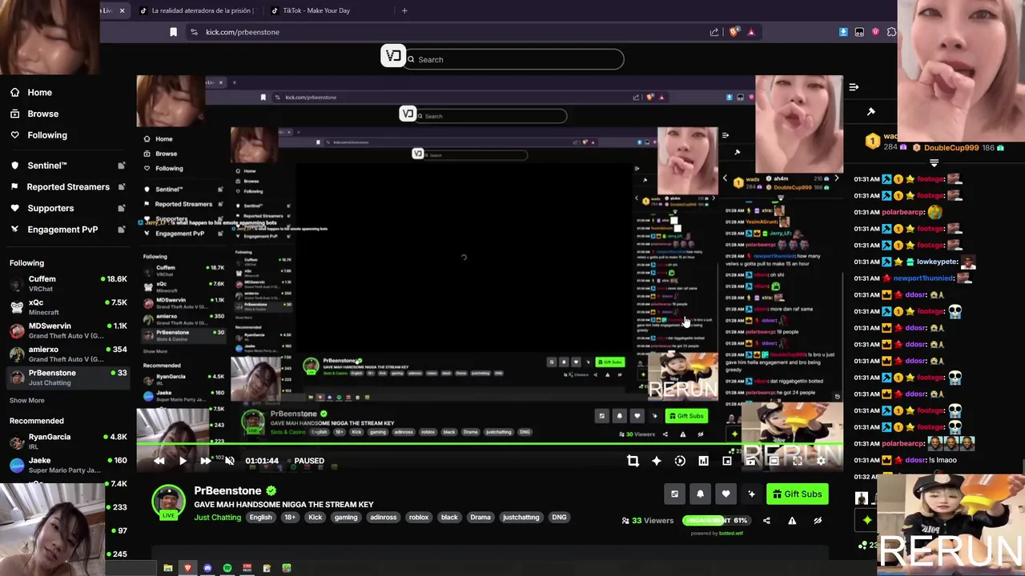
Task: Click the Kick search field
Action: [x=514, y=59]
